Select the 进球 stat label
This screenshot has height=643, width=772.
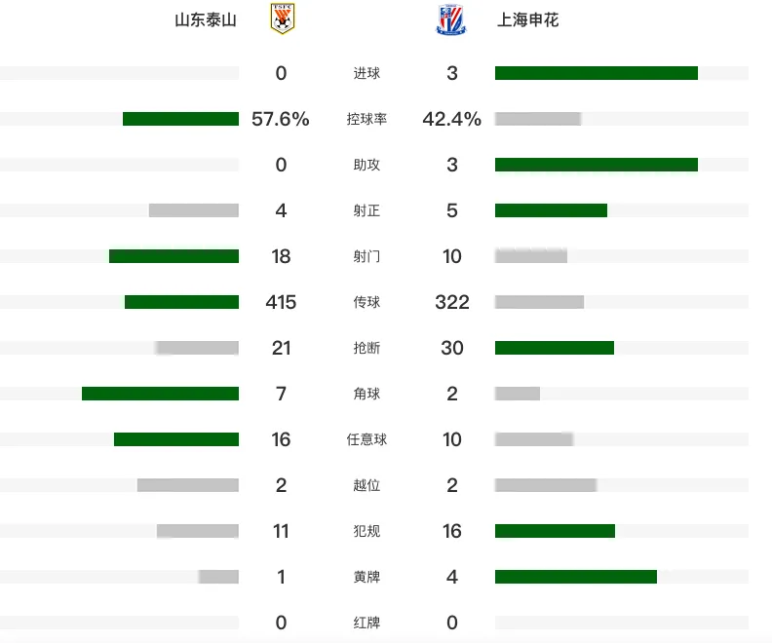[367, 73]
